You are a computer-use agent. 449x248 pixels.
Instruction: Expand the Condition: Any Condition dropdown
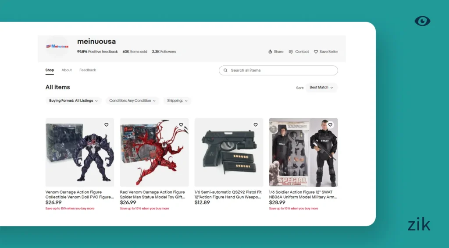click(x=132, y=101)
